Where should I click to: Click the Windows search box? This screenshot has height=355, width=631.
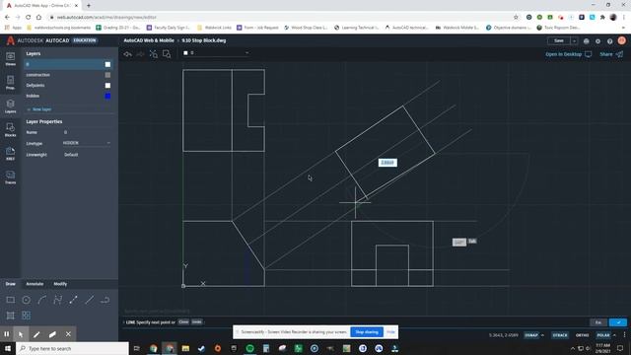[x=72, y=348]
